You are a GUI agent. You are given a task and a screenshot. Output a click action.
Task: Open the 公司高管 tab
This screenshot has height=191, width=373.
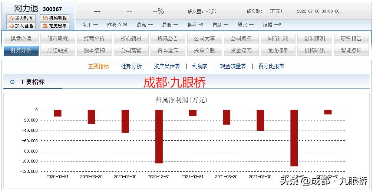[131, 51]
